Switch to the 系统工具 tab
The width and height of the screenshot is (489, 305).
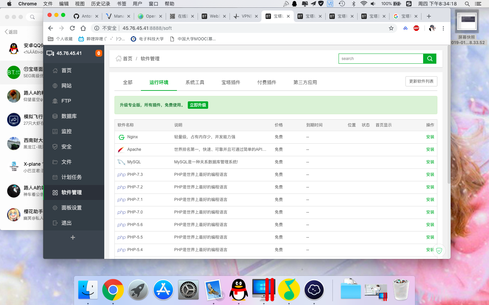tap(195, 82)
